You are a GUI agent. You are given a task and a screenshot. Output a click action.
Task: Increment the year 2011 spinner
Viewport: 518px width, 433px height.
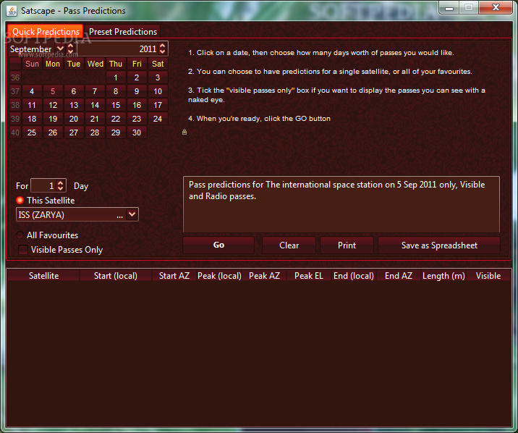[162, 46]
